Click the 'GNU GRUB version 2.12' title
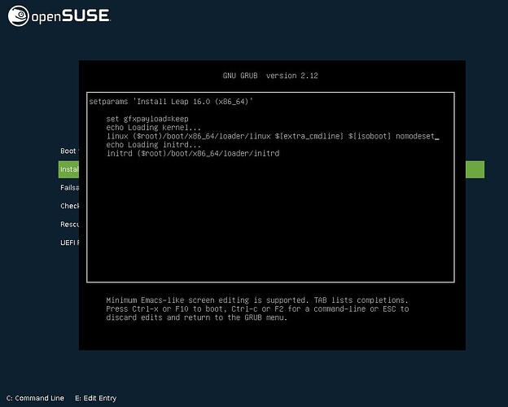The height and width of the screenshot is (407, 508). click(270, 76)
